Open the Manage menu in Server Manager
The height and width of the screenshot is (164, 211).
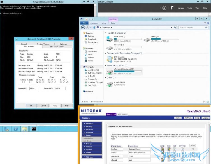(x=180, y=8)
